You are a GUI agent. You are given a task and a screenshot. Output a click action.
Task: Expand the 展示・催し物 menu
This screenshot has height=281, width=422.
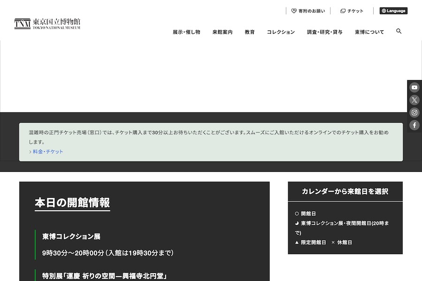click(186, 32)
